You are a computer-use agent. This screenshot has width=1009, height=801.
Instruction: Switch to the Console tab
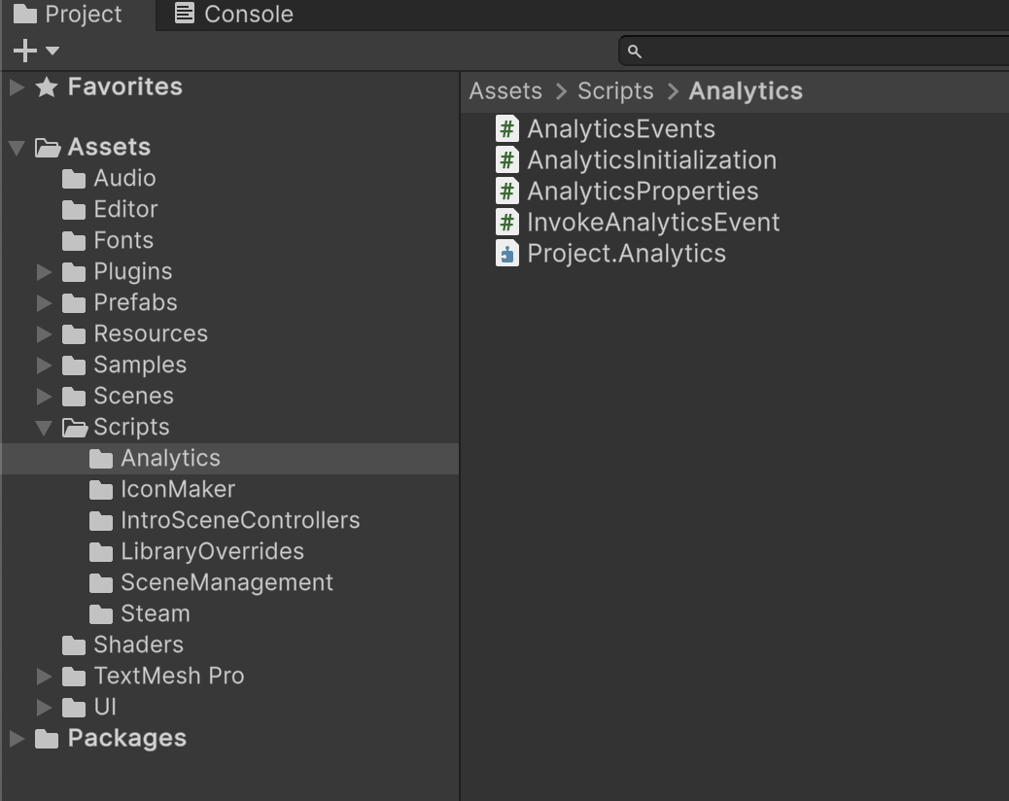[233, 15]
